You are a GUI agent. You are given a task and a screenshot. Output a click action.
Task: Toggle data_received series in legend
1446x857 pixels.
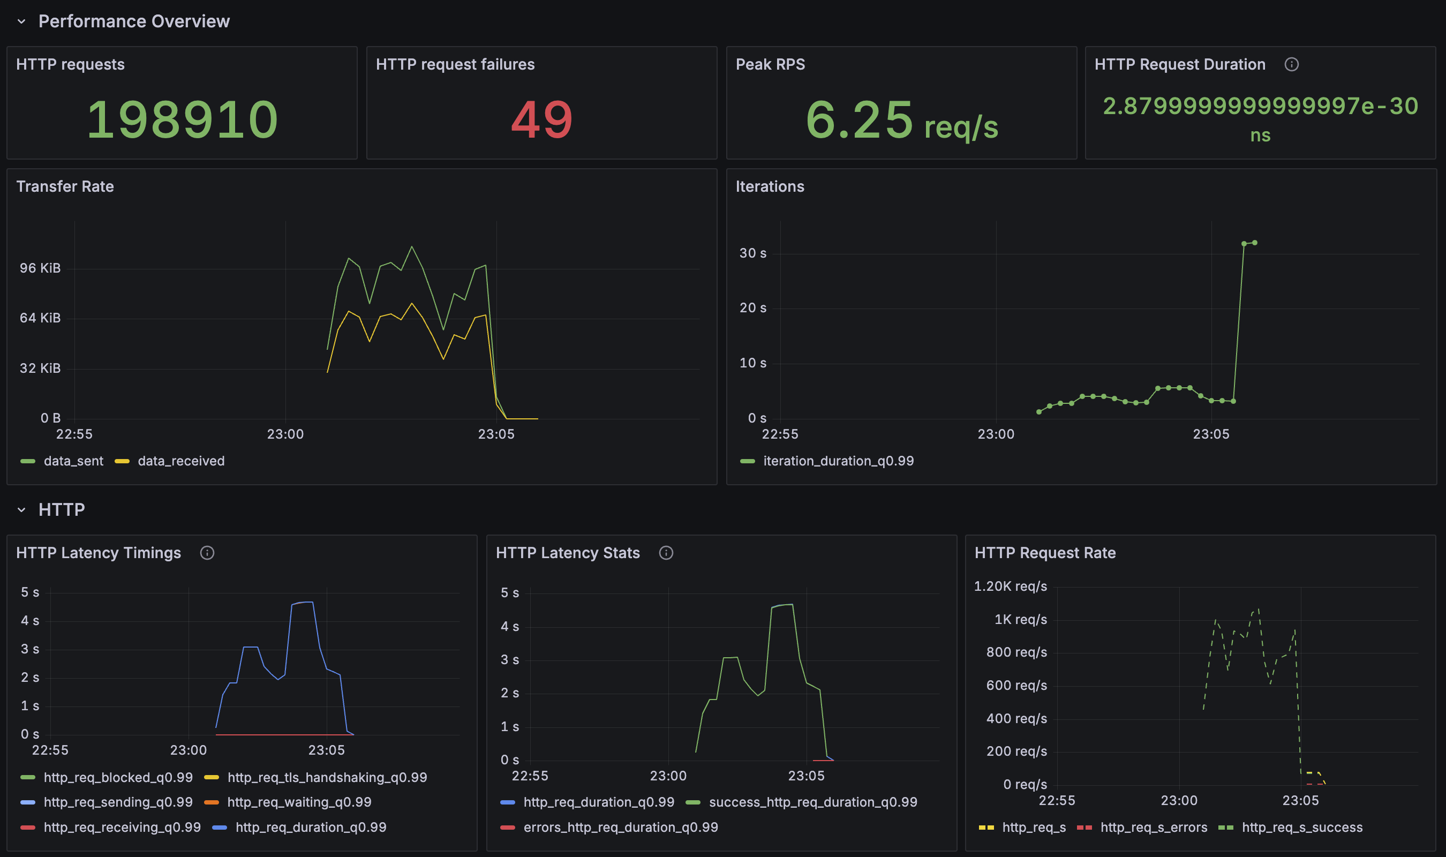[x=180, y=461]
